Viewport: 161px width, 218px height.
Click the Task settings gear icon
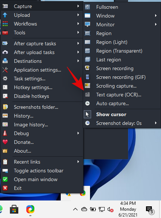[5, 79]
